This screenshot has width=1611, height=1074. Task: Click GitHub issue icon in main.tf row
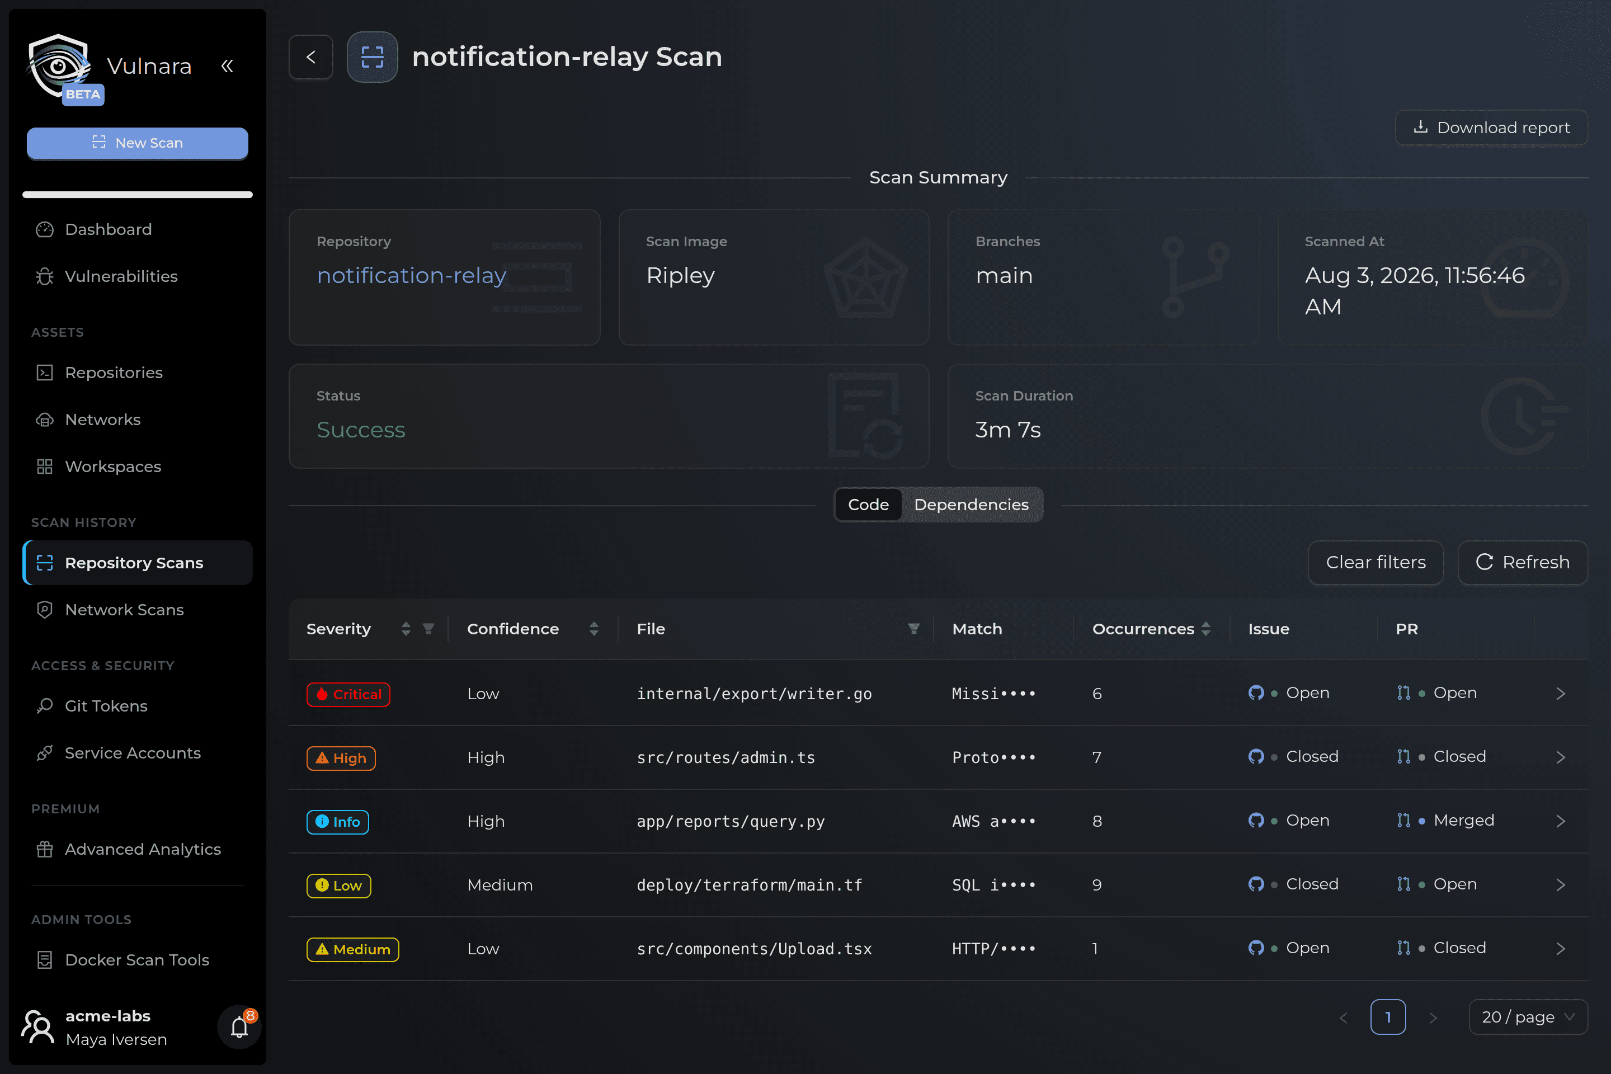(x=1256, y=884)
